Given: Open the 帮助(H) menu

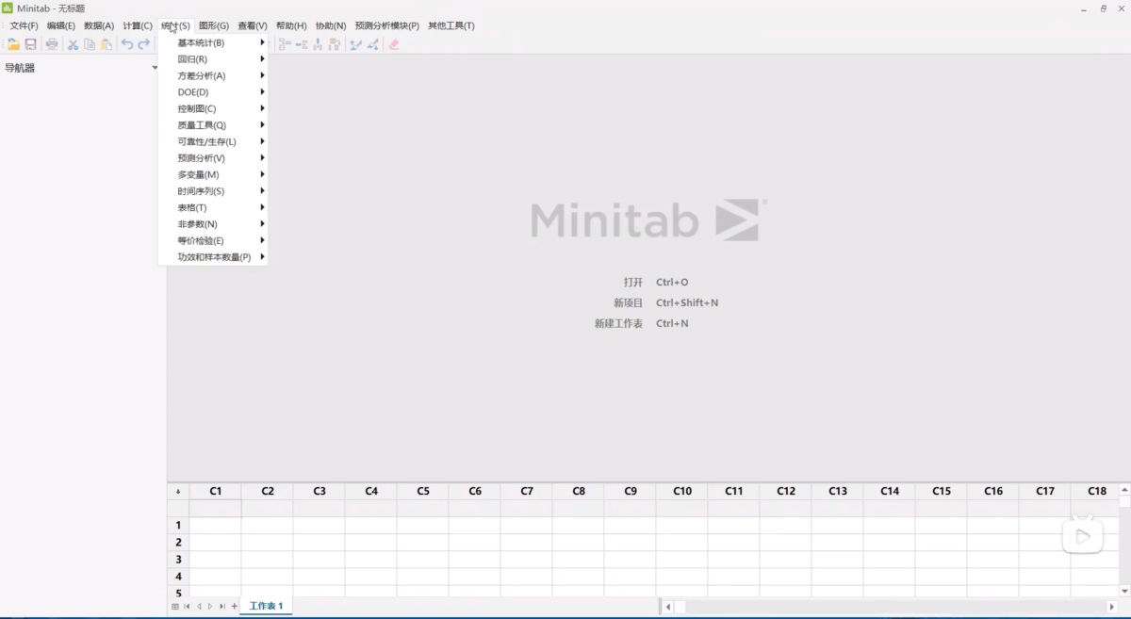Looking at the screenshot, I should point(291,25).
